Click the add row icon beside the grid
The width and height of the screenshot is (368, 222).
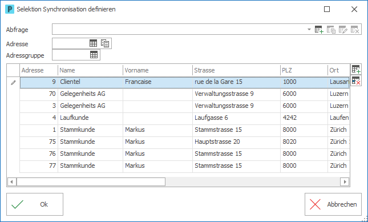click(x=356, y=69)
